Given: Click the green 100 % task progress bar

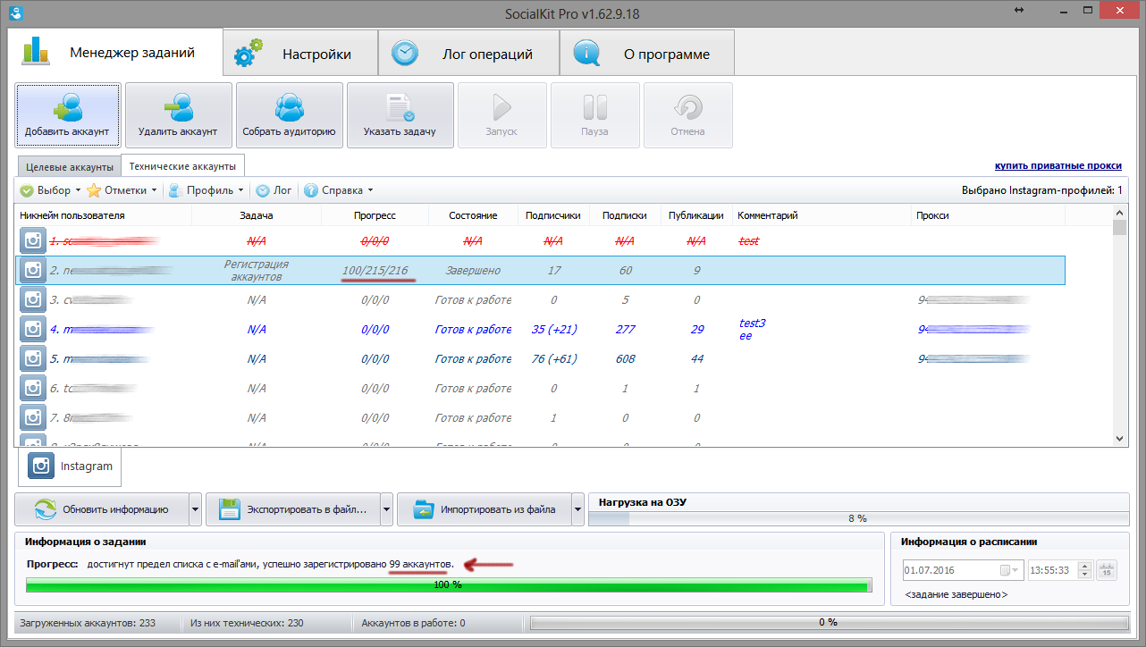Looking at the screenshot, I should 448,584.
